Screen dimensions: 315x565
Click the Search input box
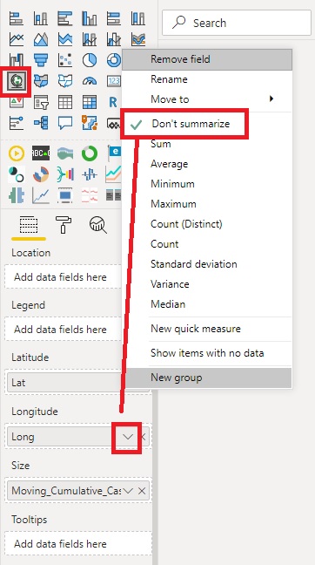(237, 23)
